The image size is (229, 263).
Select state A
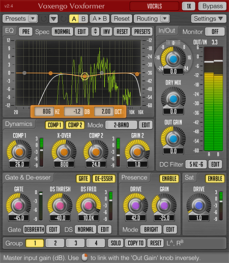click(x=74, y=19)
